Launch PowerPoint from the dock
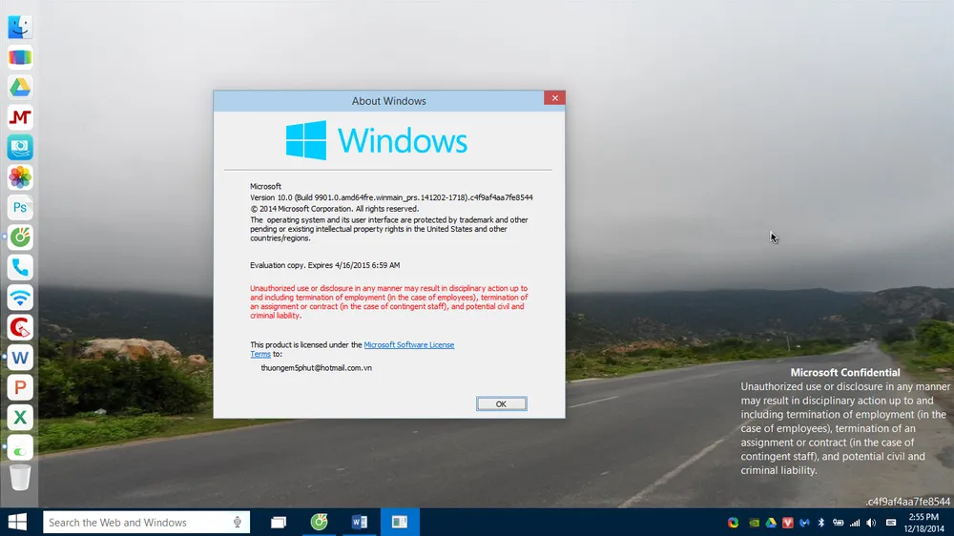 [19, 387]
